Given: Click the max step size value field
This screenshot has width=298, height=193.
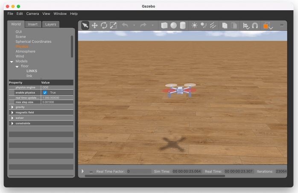Looking at the screenshot, I should (57, 102).
